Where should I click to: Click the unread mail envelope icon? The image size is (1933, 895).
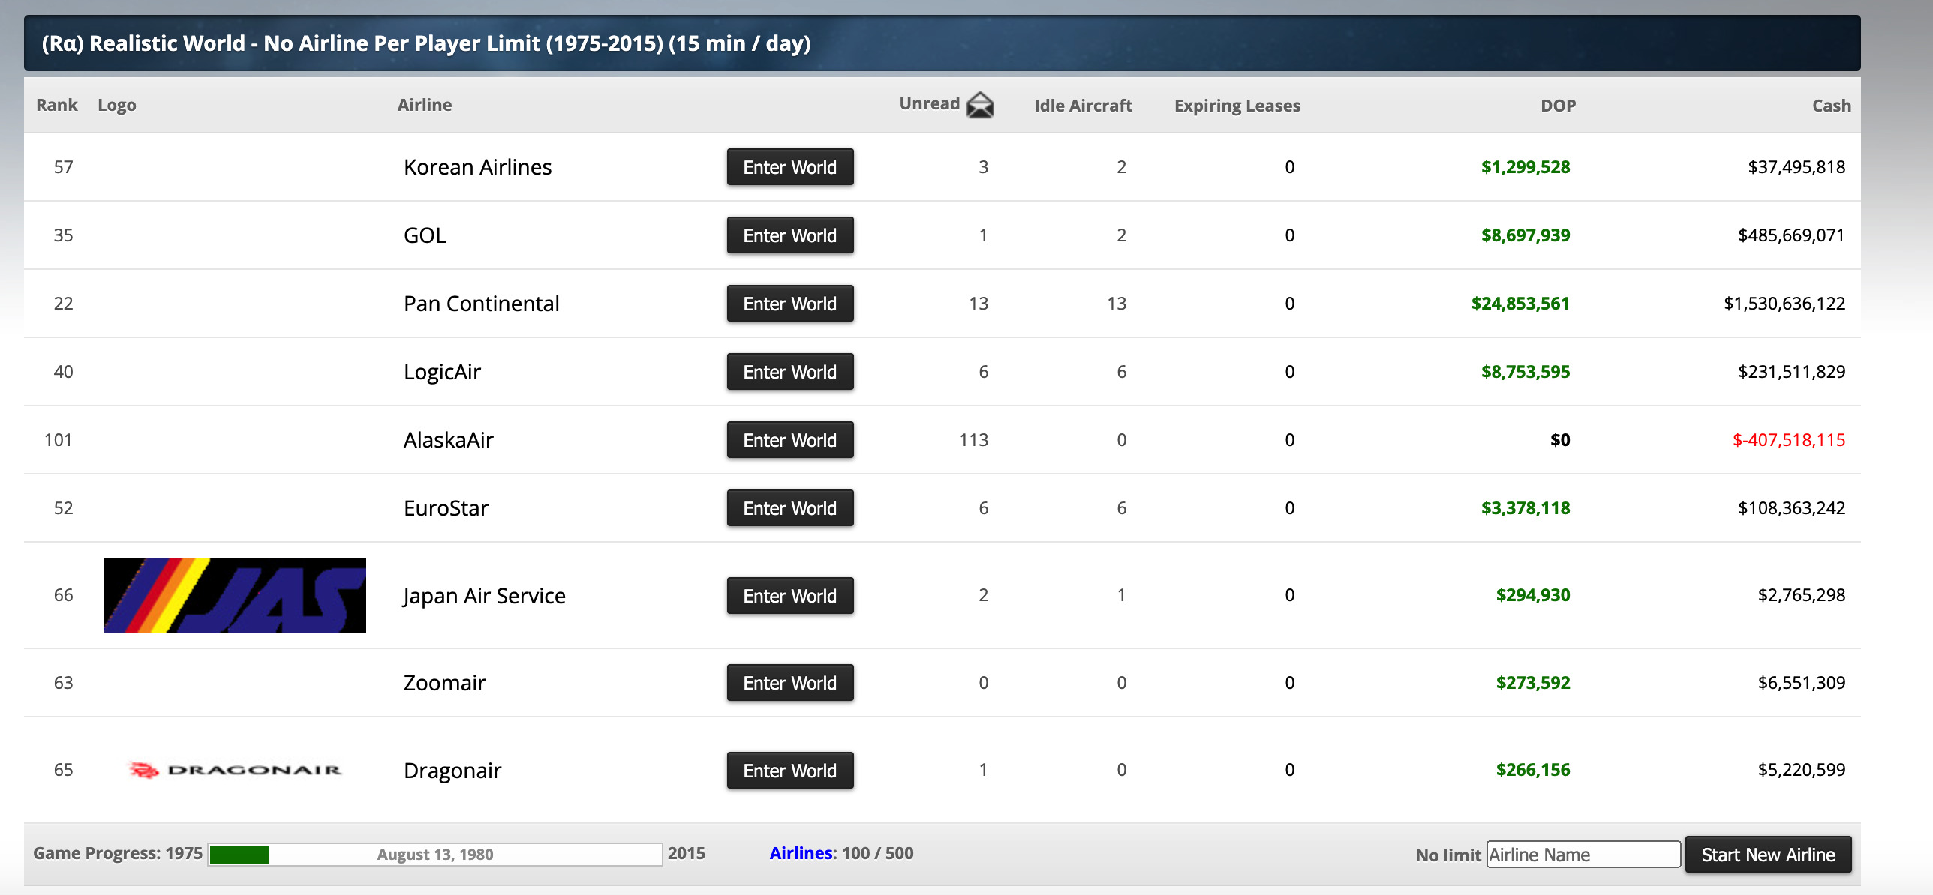tap(980, 105)
